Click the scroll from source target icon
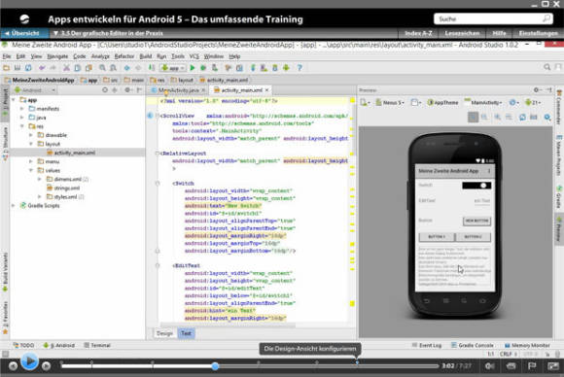Screen dimensions: 564x377 point(105,89)
